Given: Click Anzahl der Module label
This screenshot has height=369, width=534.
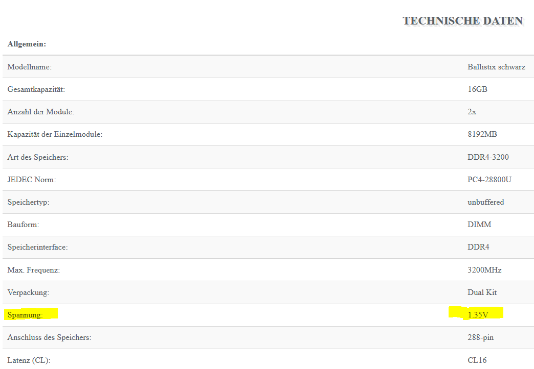Looking at the screenshot, I should point(40,112).
